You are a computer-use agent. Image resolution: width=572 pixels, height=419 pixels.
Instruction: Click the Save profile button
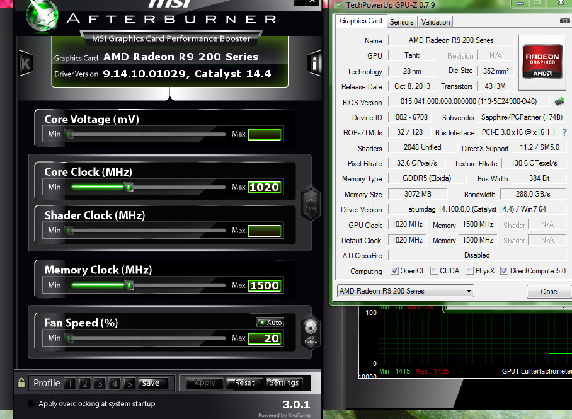point(153,383)
